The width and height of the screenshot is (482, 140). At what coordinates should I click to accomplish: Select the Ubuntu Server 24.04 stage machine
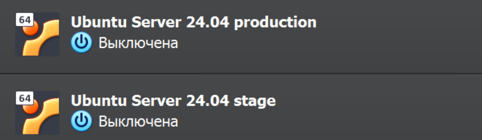click(241, 107)
